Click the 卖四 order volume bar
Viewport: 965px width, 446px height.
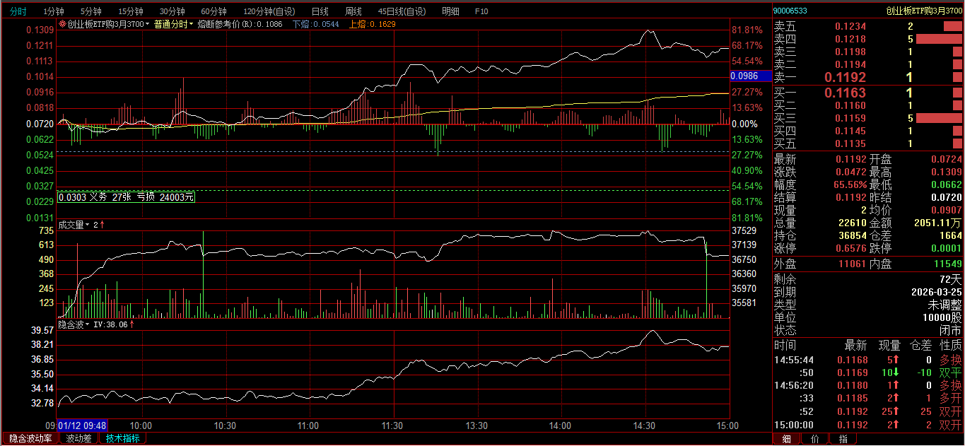click(939, 39)
